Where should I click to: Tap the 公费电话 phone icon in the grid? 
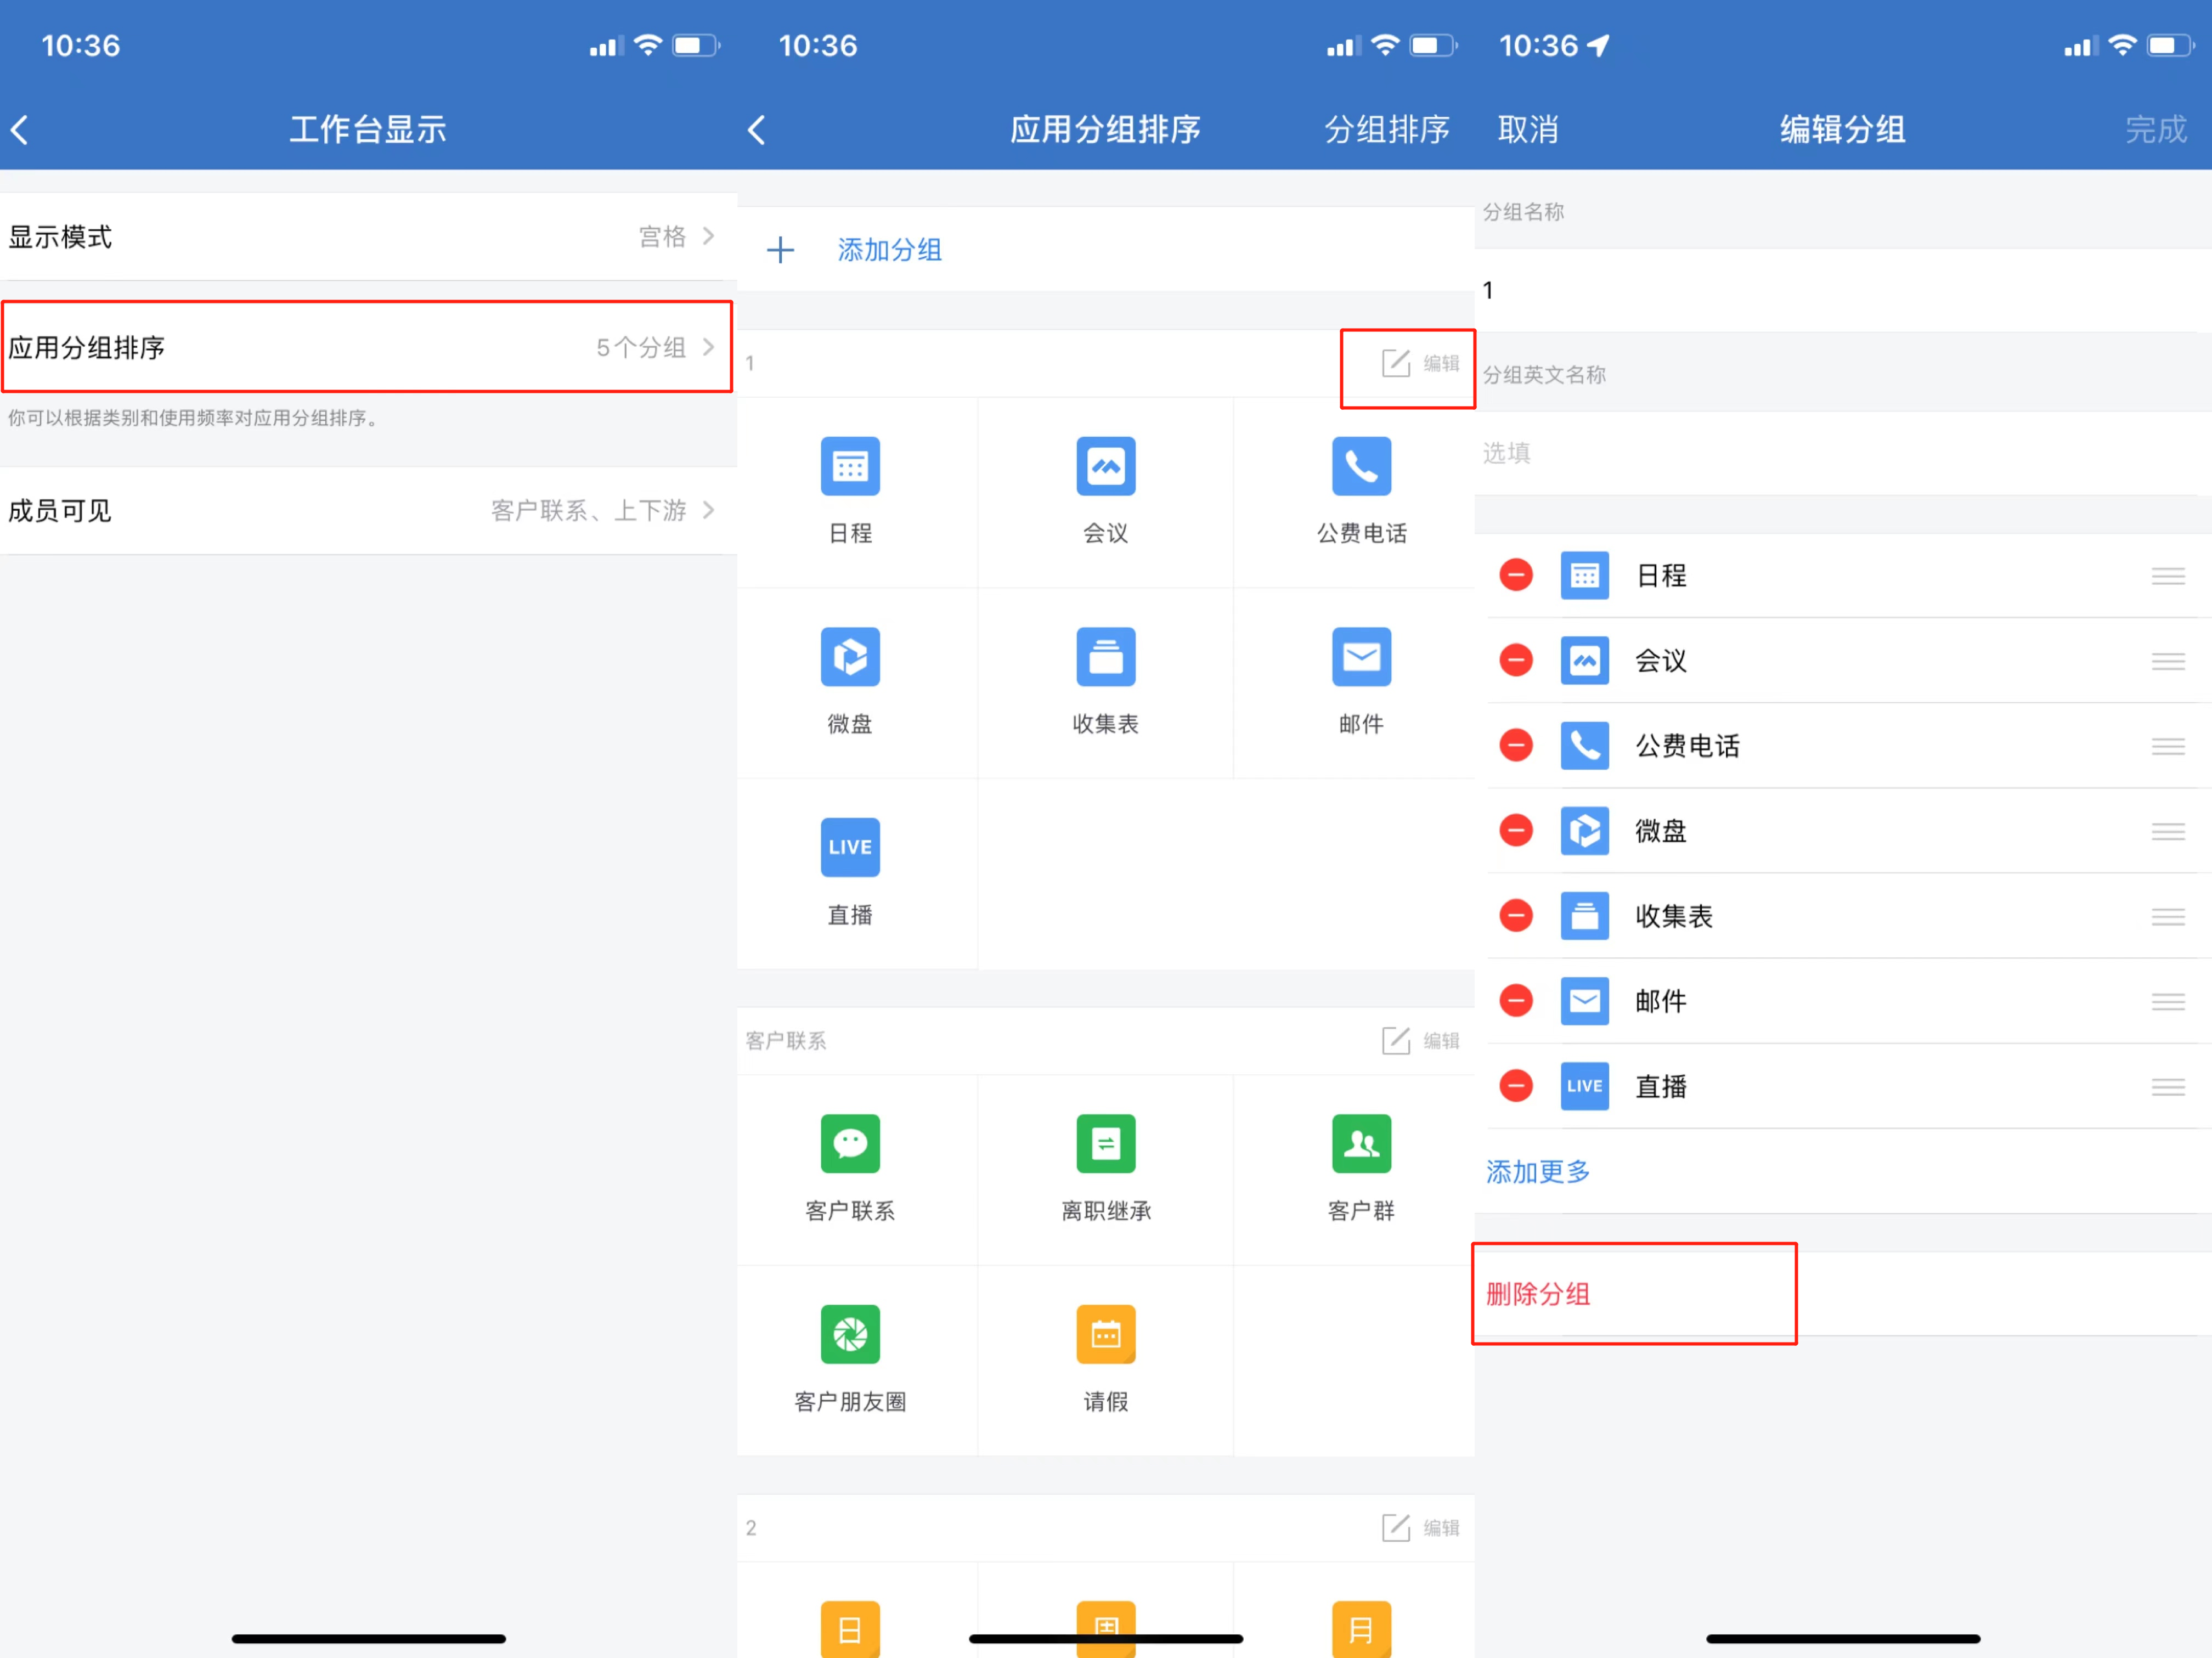[1361, 466]
